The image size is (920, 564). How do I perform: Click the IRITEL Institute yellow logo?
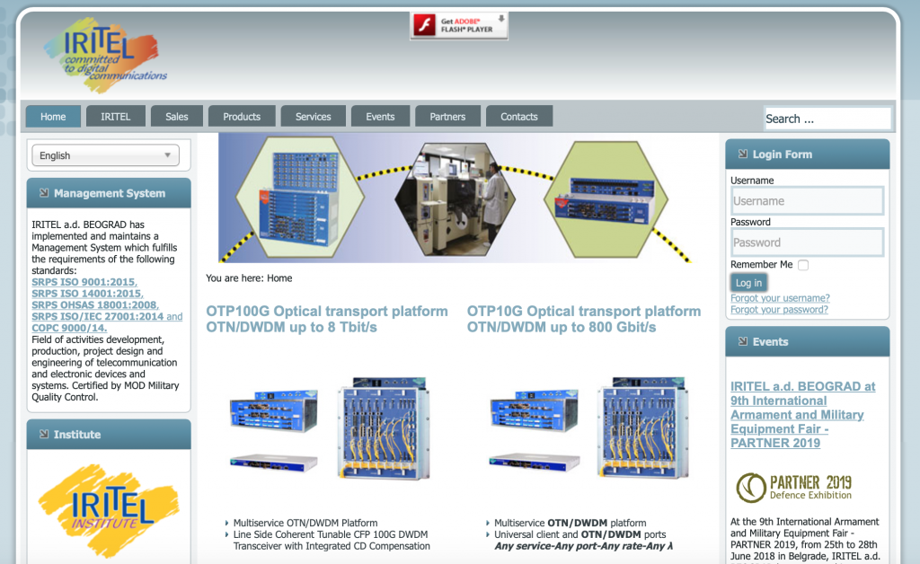[109, 509]
